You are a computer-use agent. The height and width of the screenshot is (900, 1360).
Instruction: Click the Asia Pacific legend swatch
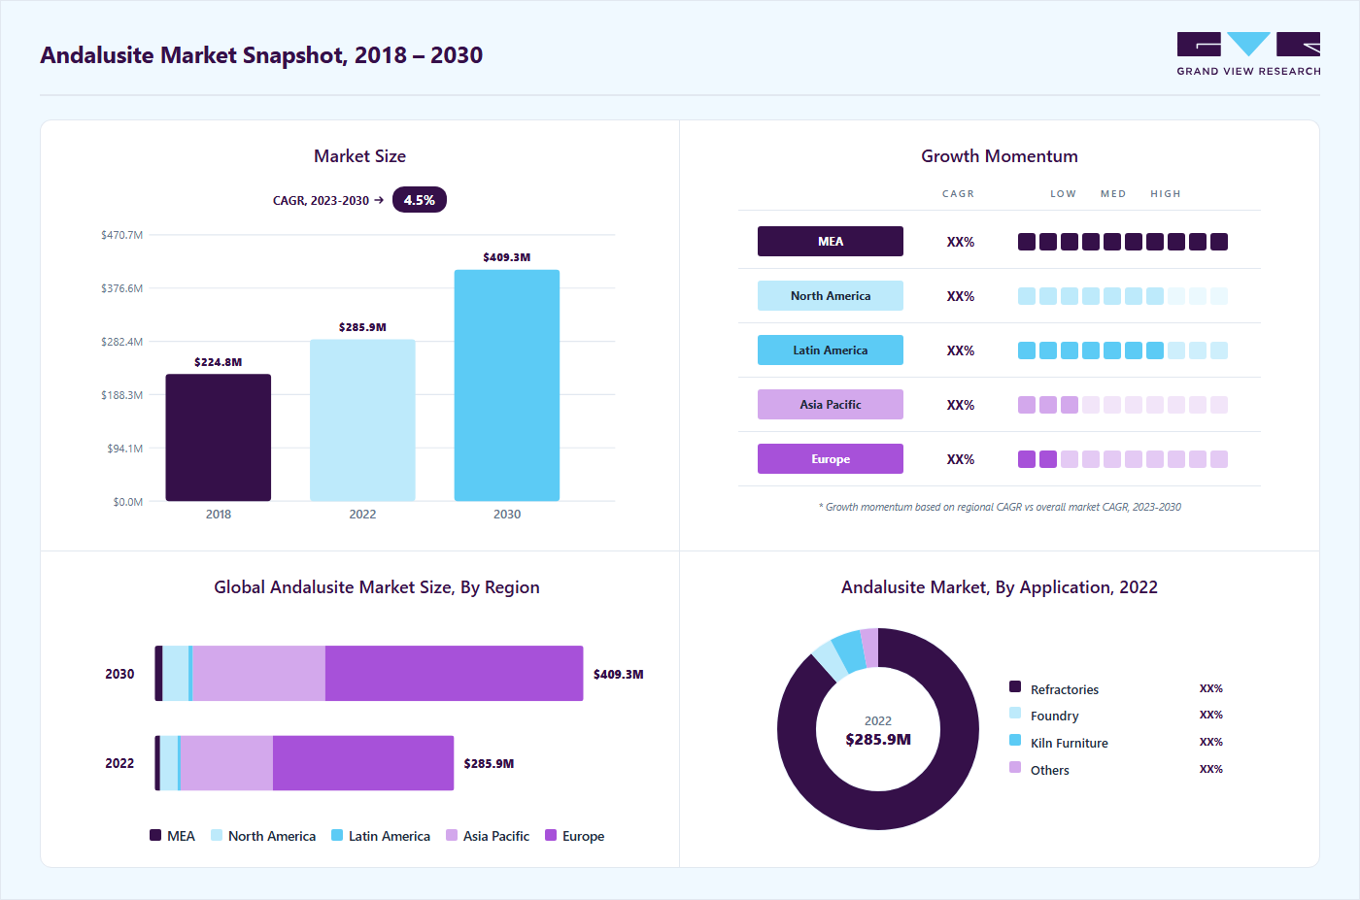pos(452,835)
